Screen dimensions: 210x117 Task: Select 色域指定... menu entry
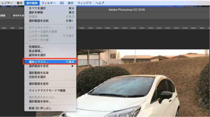pos(50,47)
